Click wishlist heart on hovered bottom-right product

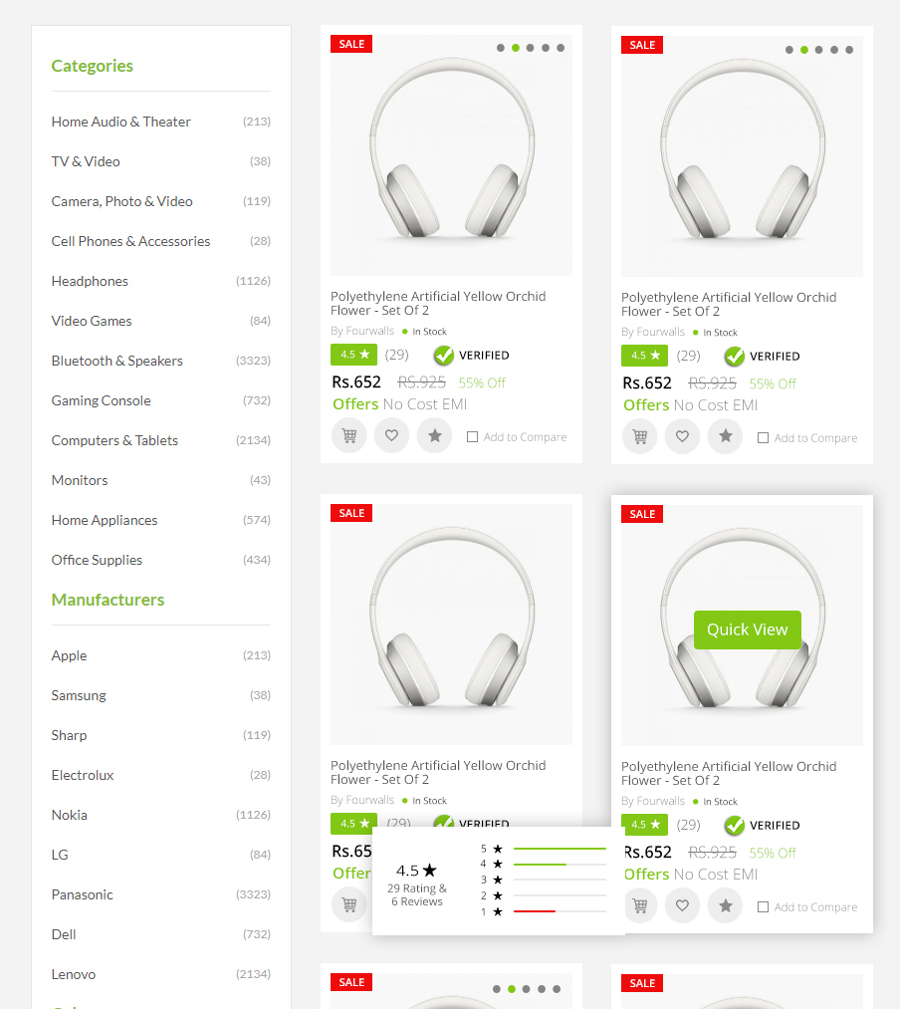click(682, 906)
